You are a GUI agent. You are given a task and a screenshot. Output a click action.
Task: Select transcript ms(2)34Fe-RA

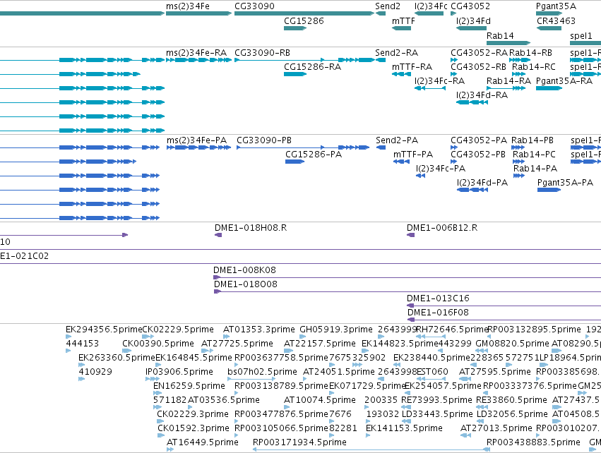[196, 53]
